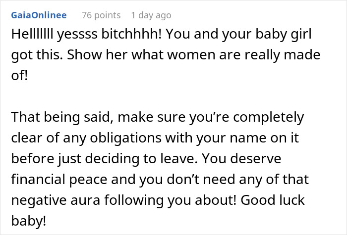The image size is (347, 235).
Task: Click the 76 points score label
Action: 101,15
